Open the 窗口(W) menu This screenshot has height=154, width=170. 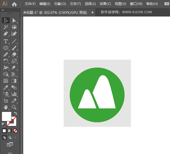pos(136,4)
